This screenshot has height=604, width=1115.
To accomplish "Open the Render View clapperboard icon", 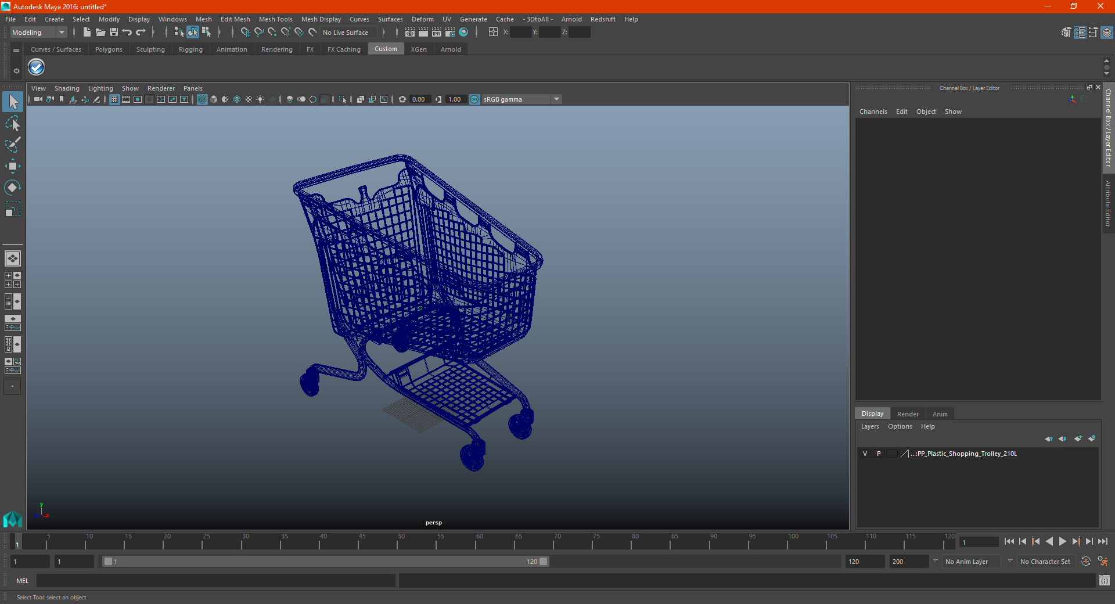I will (410, 33).
